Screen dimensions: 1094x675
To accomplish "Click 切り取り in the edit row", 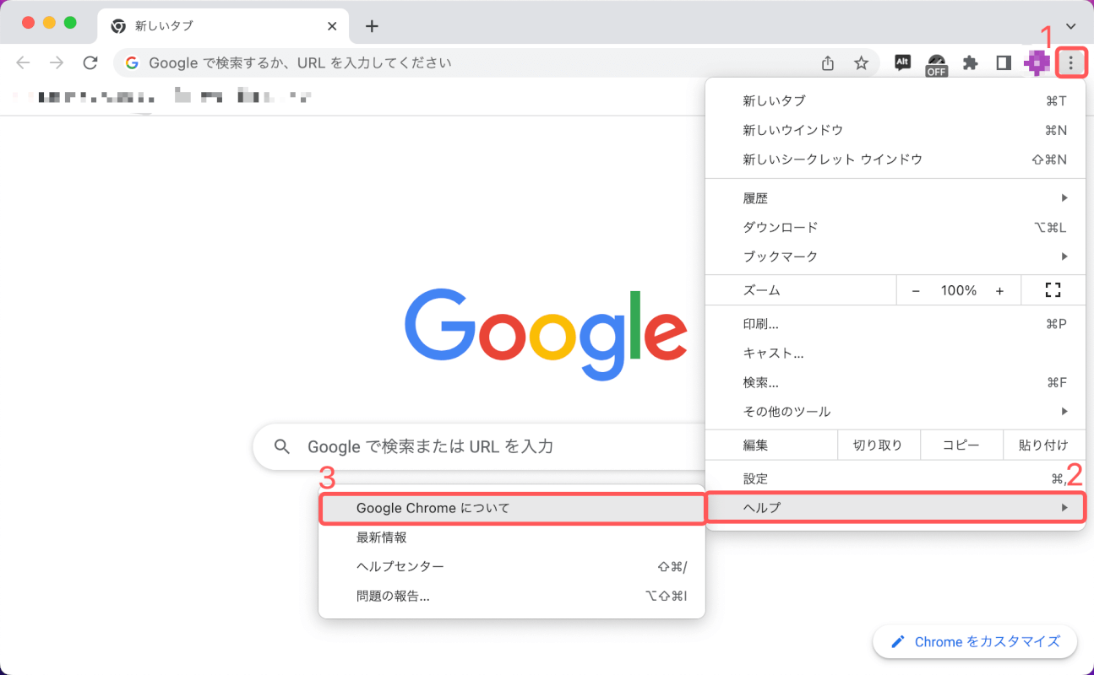I will tap(878, 445).
